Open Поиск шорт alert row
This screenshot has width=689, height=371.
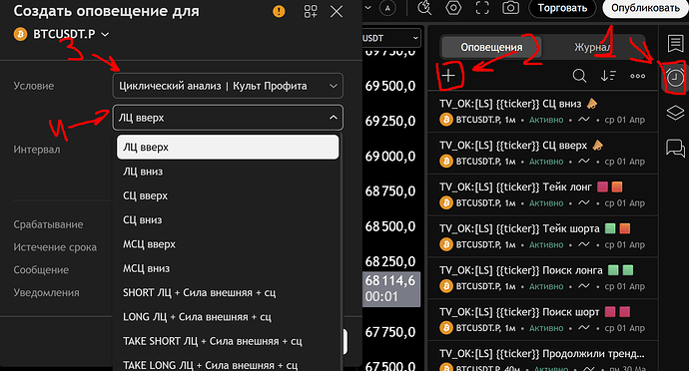point(542,319)
